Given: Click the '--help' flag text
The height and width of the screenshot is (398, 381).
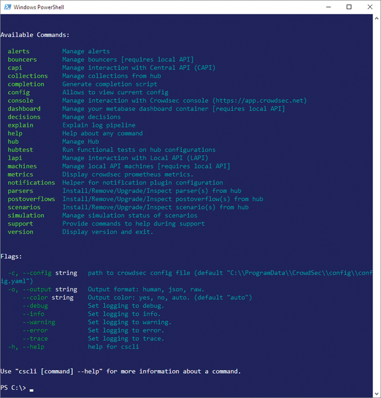Looking at the screenshot, I should coord(34,347).
